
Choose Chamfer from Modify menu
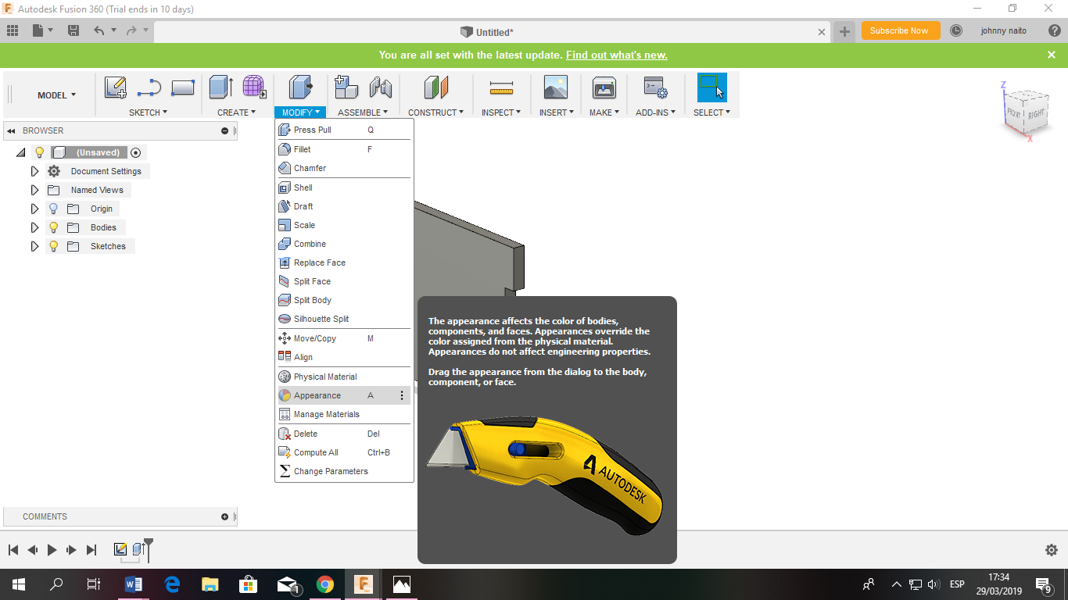344,168
